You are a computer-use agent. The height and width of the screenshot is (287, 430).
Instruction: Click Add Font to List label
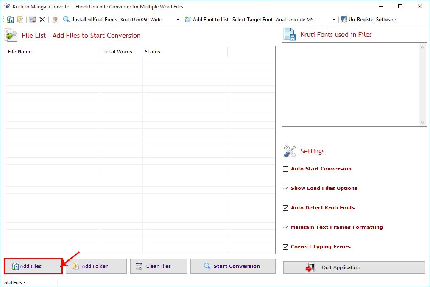click(x=211, y=20)
